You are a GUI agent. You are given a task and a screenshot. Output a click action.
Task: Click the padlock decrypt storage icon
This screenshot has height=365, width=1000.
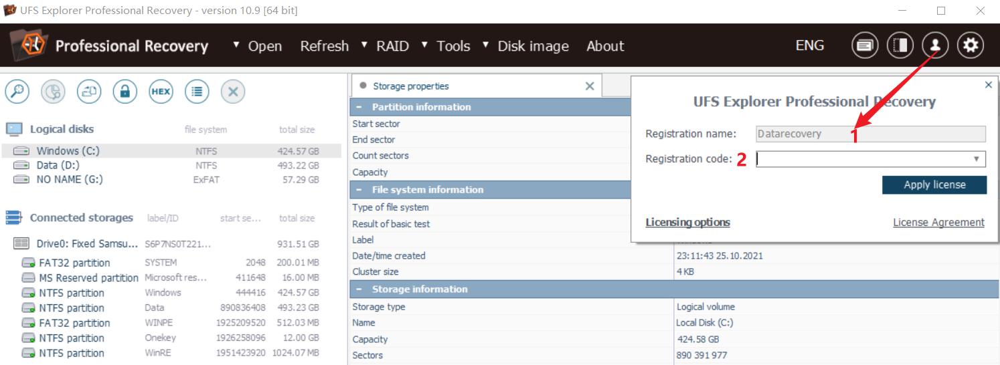coord(124,92)
